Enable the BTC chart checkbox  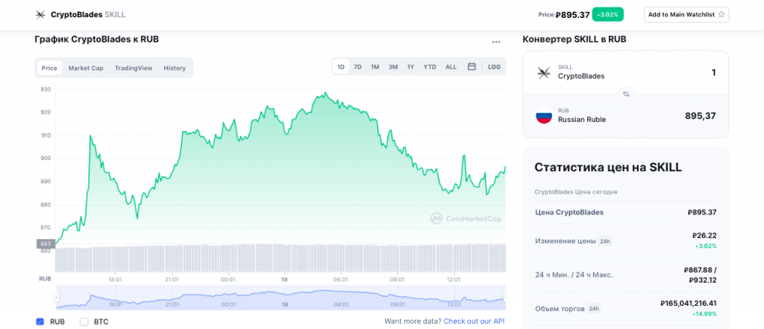point(84,322)
